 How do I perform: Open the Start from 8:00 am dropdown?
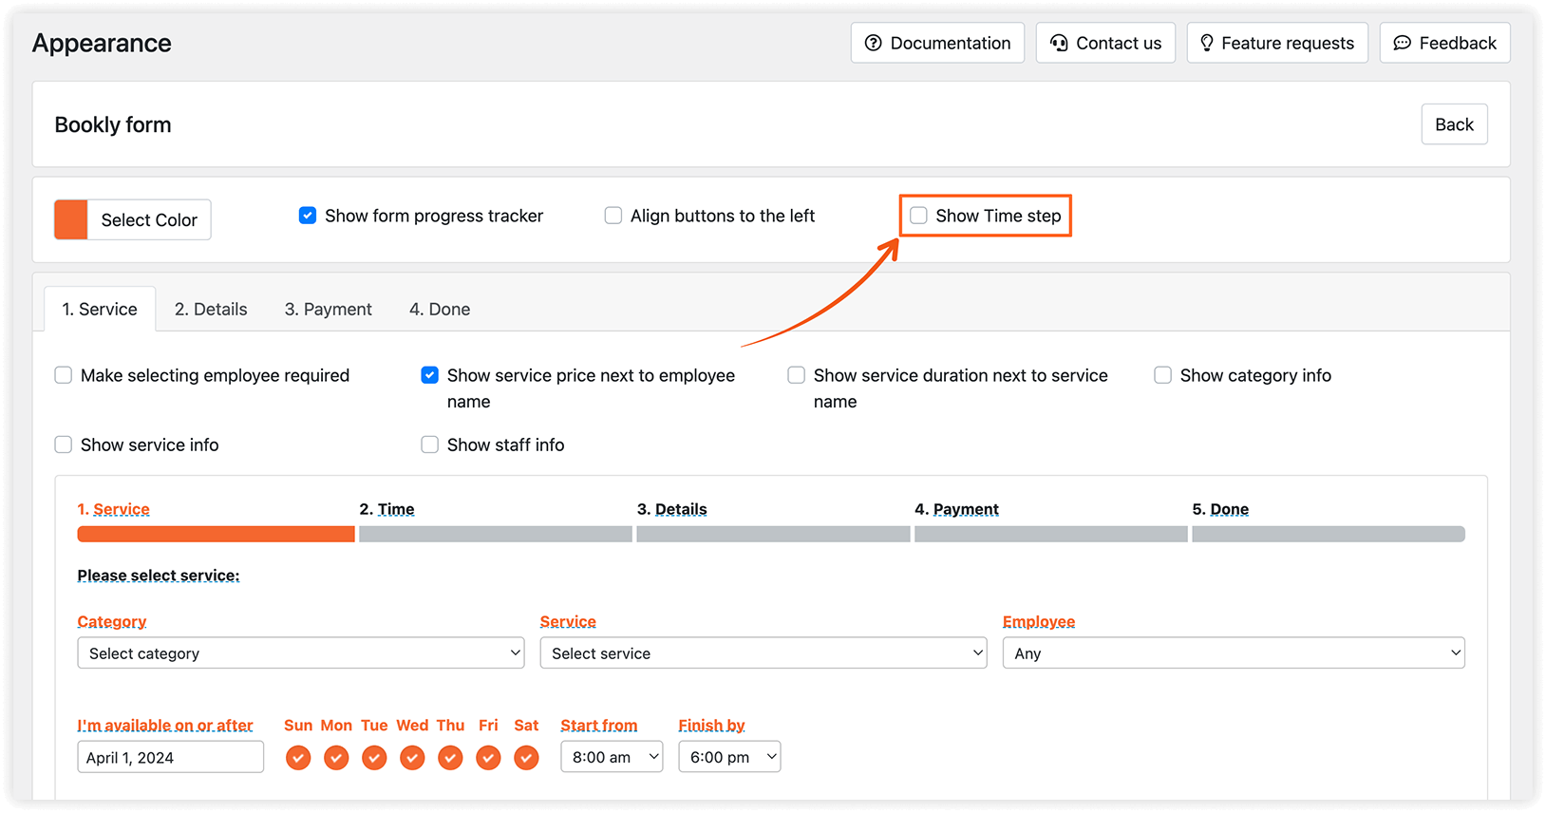tap(612, 757)
